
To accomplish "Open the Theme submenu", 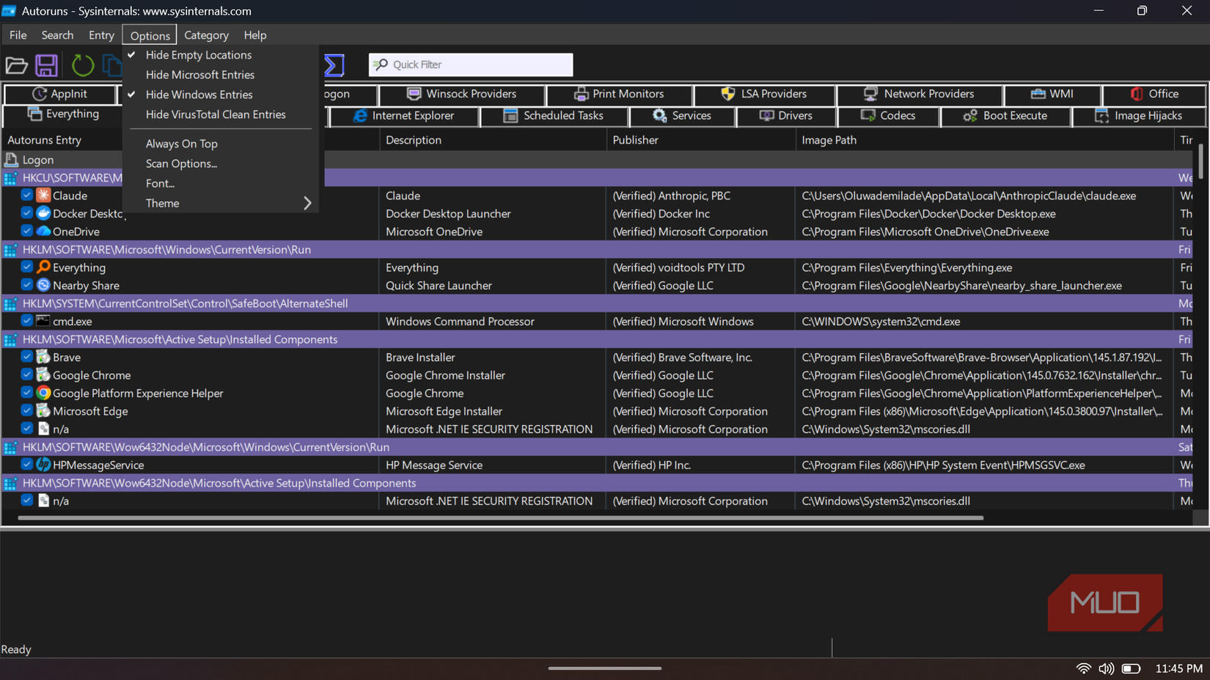I will pos(162,203).
